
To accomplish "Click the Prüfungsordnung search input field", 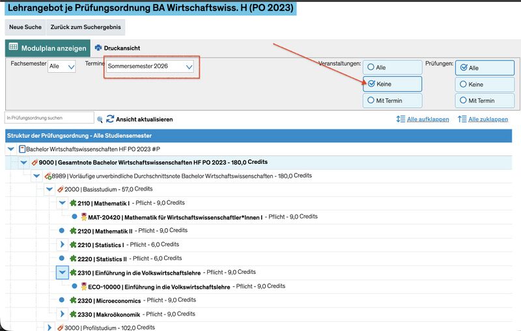I will (50, 118).
